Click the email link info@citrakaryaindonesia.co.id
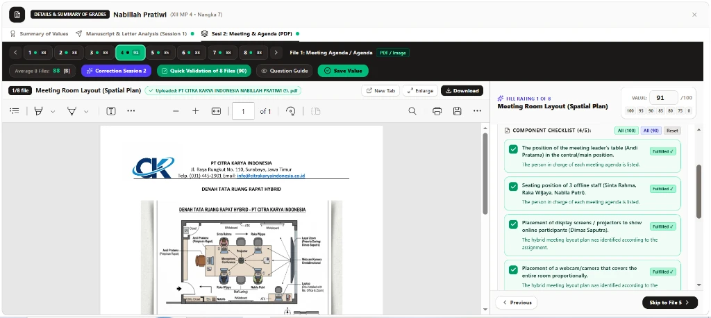The image size is (711, 318). coord(271,176)
